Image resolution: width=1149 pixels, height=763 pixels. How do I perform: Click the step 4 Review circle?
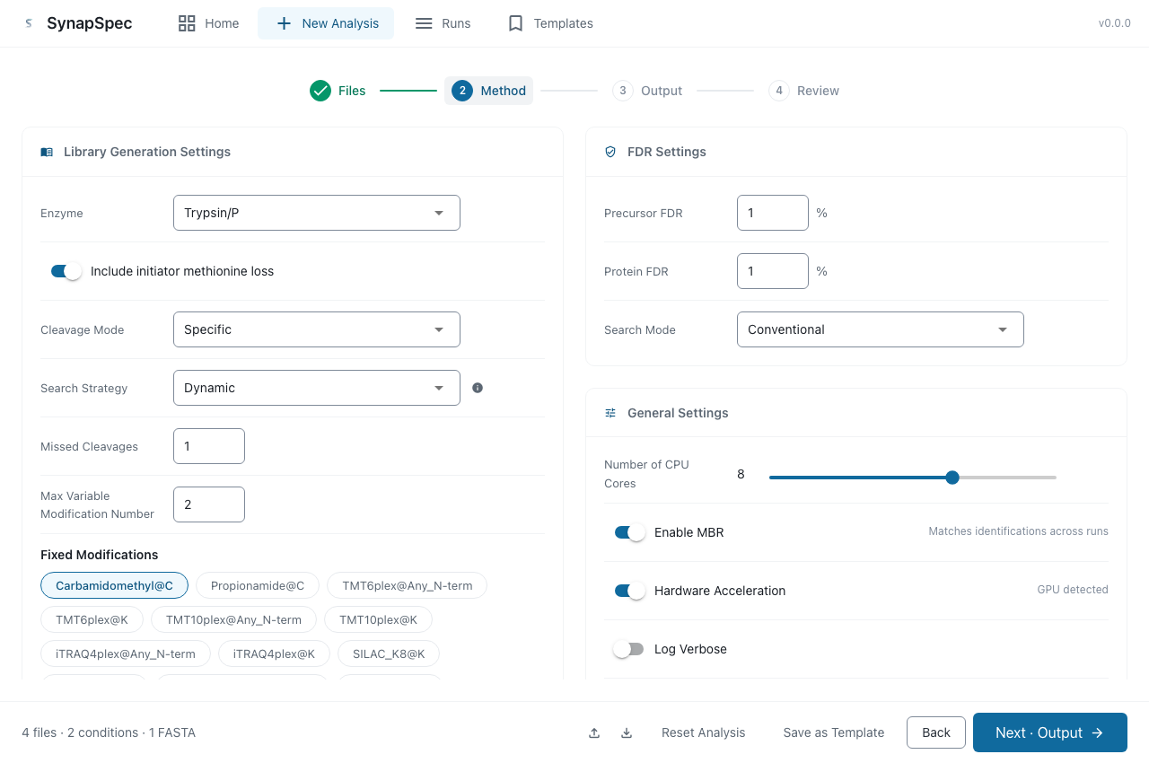point(779,91)
